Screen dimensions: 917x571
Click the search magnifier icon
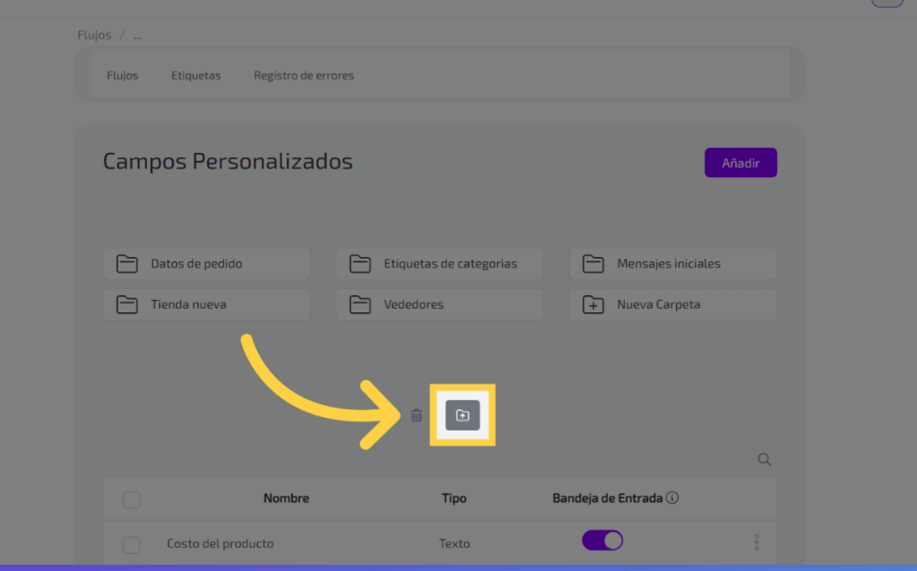click(x=764, y=459)
